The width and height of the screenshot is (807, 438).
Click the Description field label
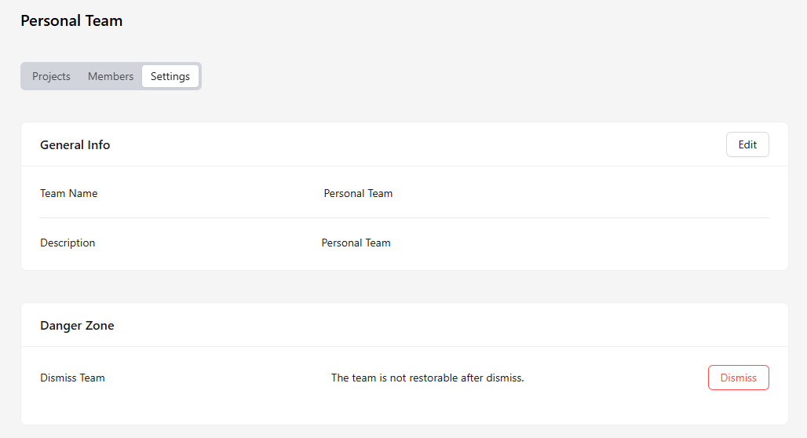point(68,243)
